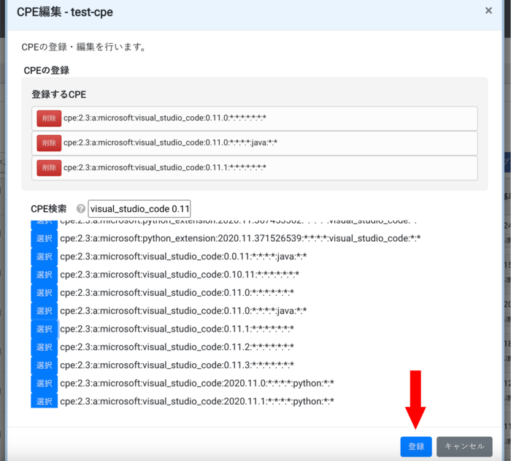511x461 pixels.
Task: Select visual_studio_code:0.0.11 java CPE
Action: 44,256
